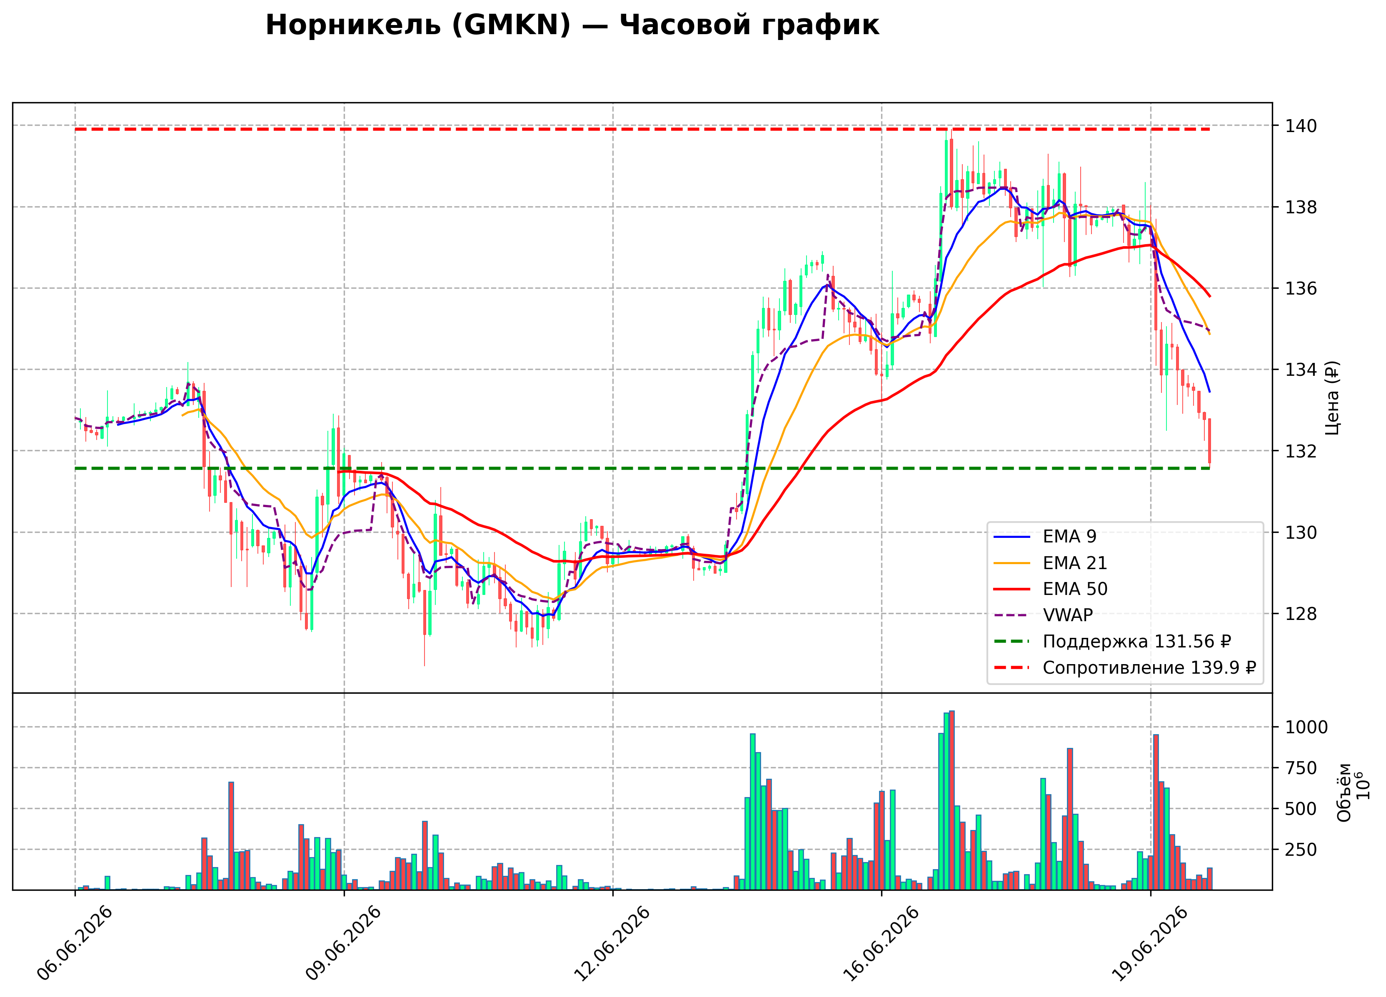The height and width of the screenshot is (997, 1386).
Task: Click the red EMA 50 line sample in the legend
Action: (1012, 589)
